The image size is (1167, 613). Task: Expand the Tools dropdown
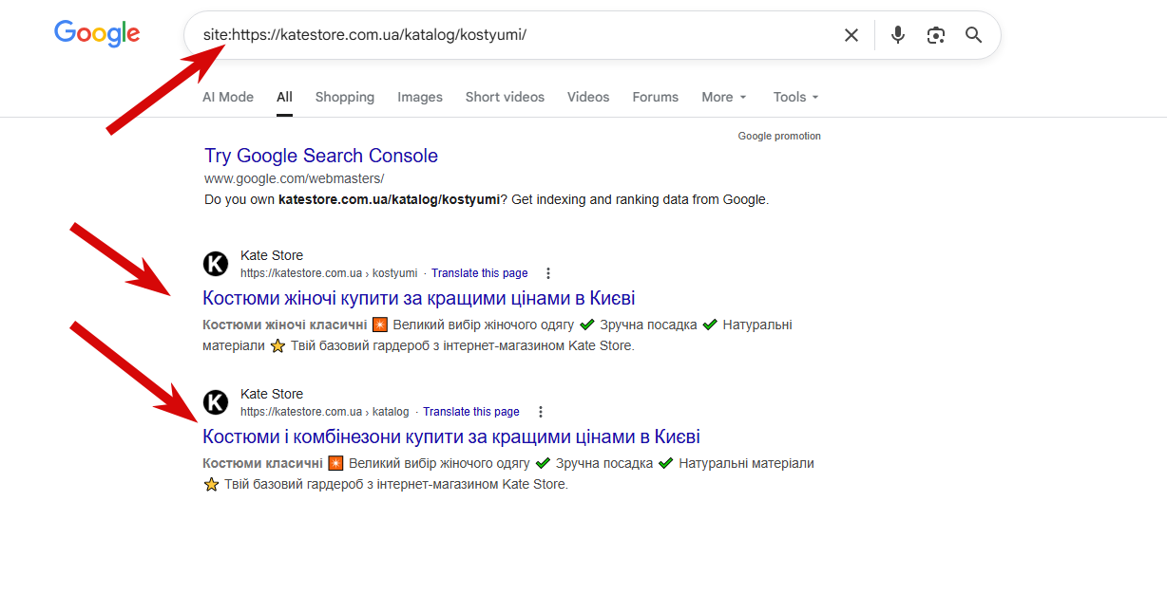[795, 97]
